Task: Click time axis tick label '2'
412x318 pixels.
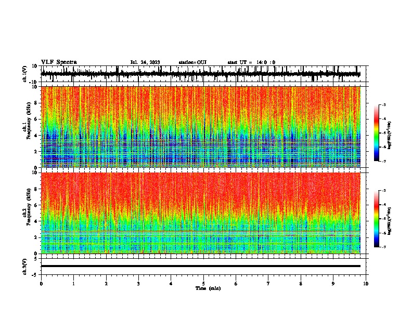Action: tap(106, 284)
